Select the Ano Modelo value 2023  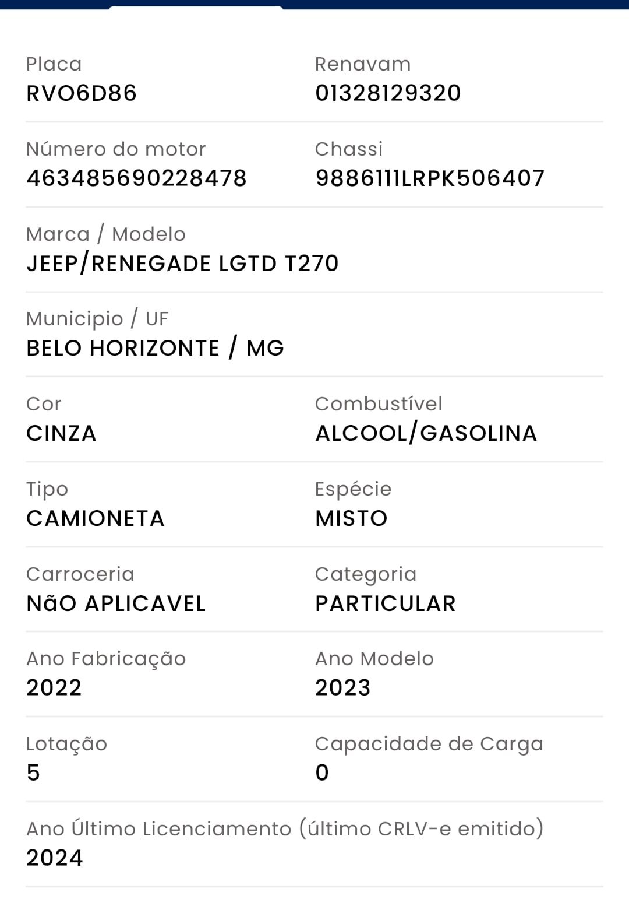click(343, 688)
